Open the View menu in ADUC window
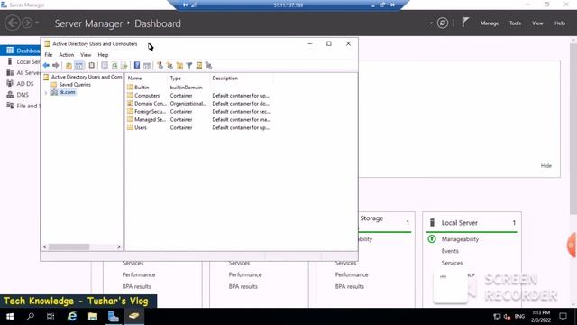Viewport: 577px width, 325px height. pos(86,55)
